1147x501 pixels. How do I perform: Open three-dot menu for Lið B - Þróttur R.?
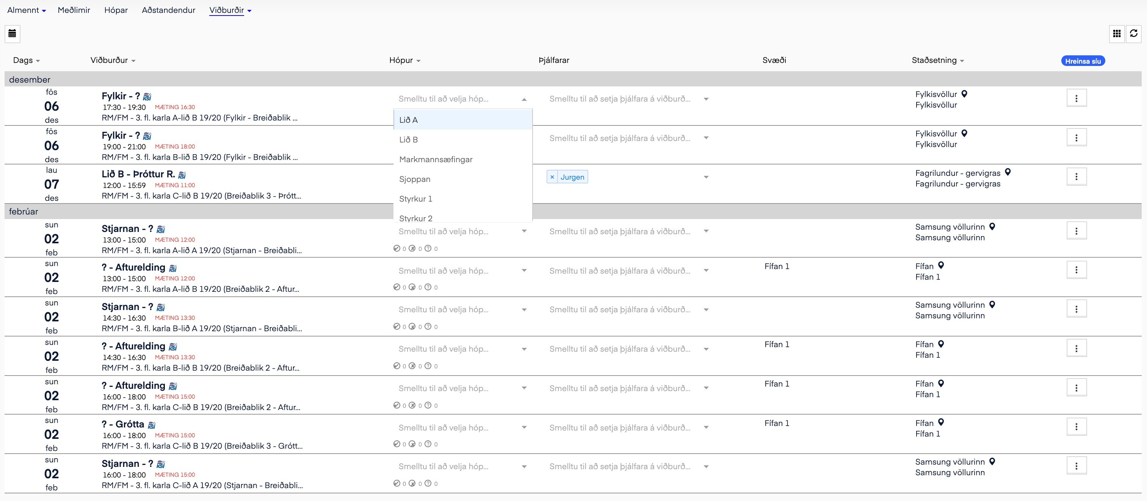[x=1076, y=177]
